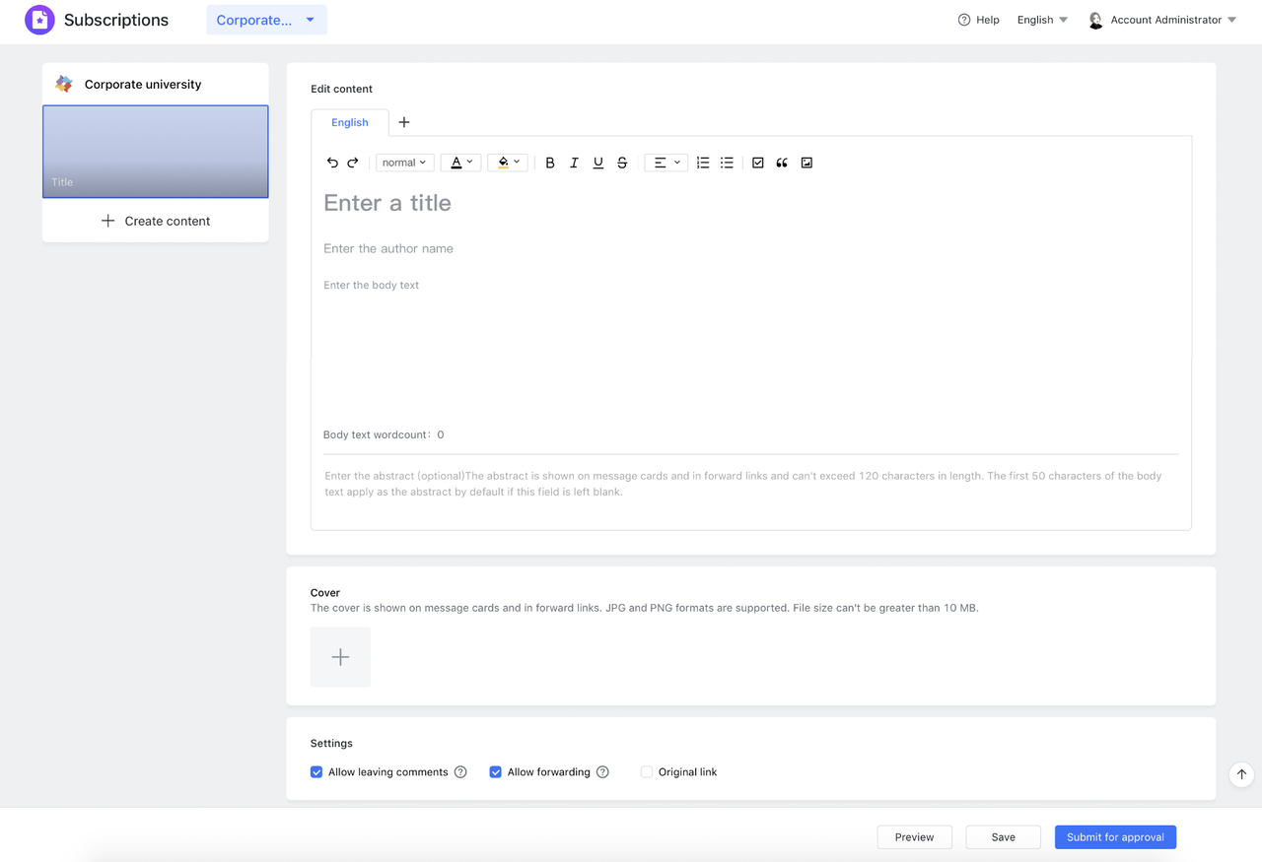
Task: Disable the Allow forwarding checkbox
Action: [x=495, y=772]
